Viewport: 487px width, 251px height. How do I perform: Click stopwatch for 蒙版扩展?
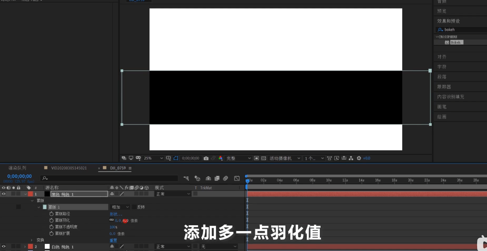(51, 233)
